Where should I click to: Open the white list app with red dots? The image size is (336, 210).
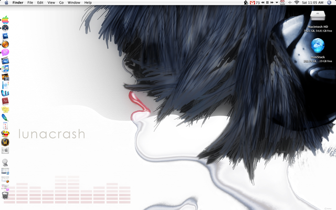[5, 126]
